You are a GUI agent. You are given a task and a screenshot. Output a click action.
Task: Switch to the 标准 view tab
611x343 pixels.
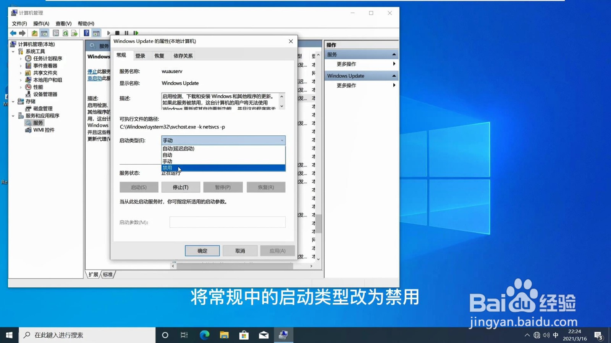(x=108, y=274)
